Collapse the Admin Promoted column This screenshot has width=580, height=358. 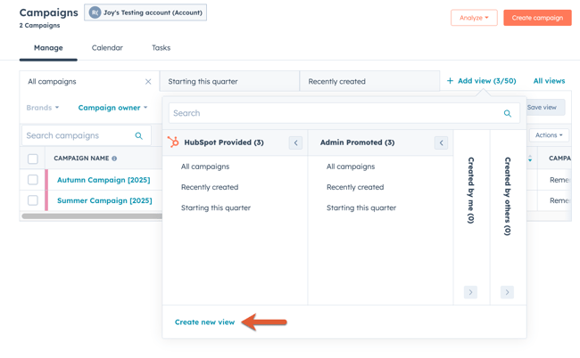441,142
